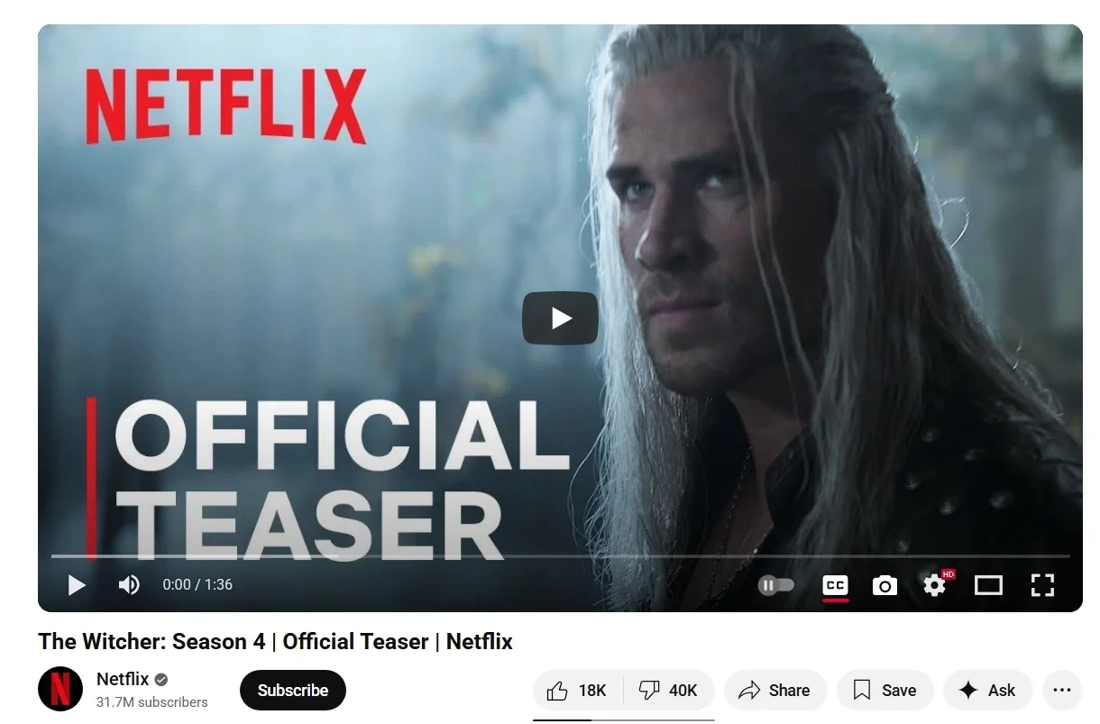Open the three-dot more actions menu
Viewport: 1100px width, 724px height.
[x=1061, y=691]
